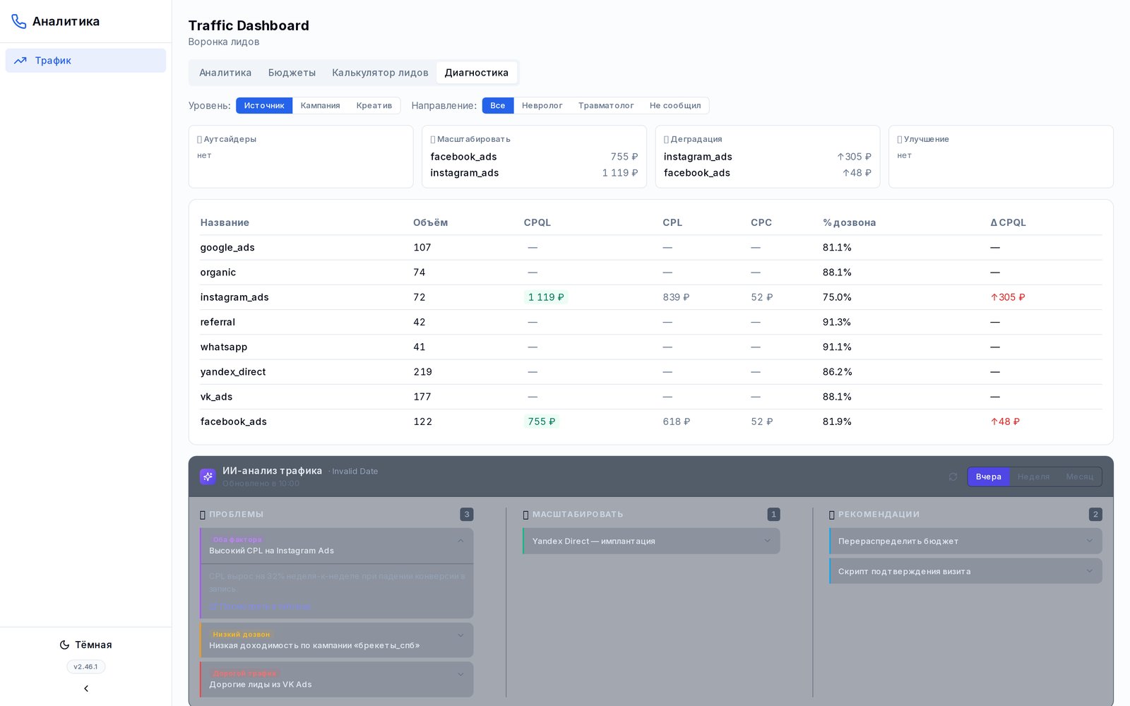
Task: Click the trend arrow icon next to Трафик
Action: click(x=20, y=61)
